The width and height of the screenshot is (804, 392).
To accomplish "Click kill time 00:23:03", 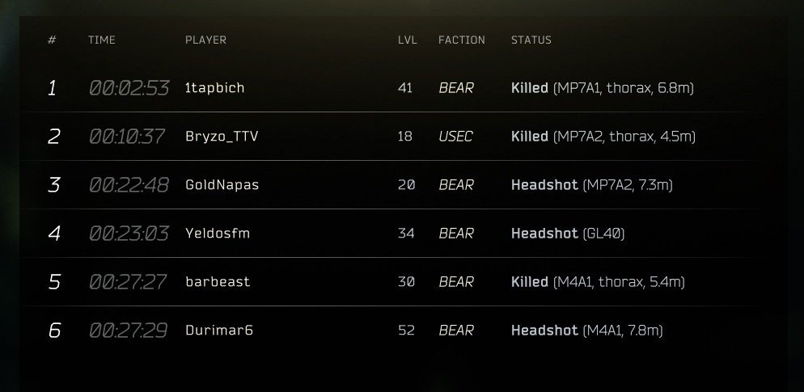I will (129, 234).
